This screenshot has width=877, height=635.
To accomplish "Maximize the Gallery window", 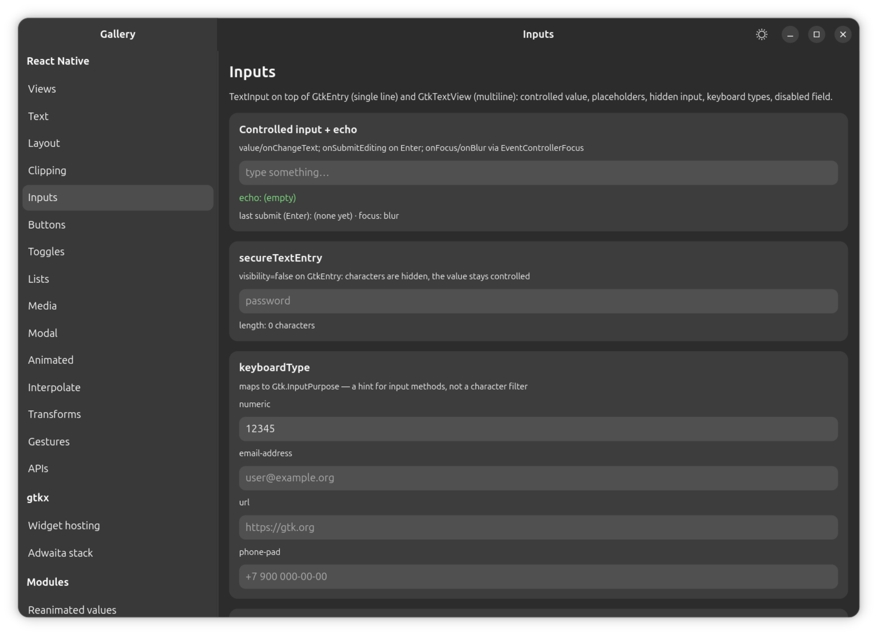I will (x=816, y=35).
